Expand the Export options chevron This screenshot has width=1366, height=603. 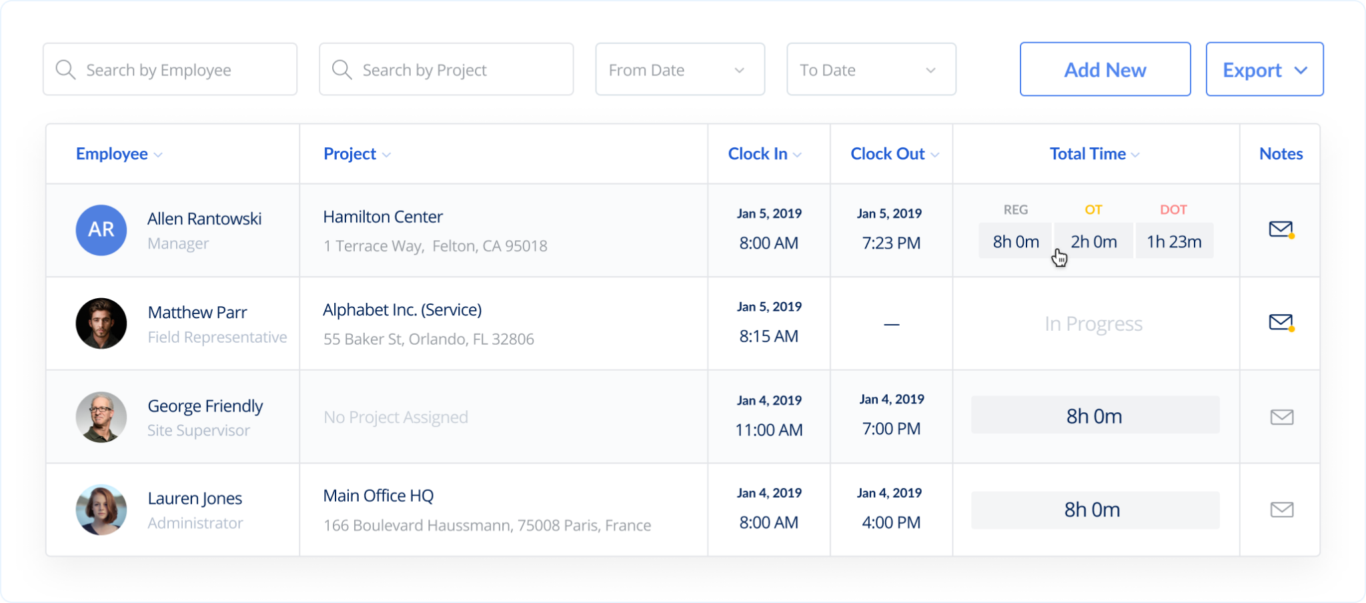[1301, 69]
